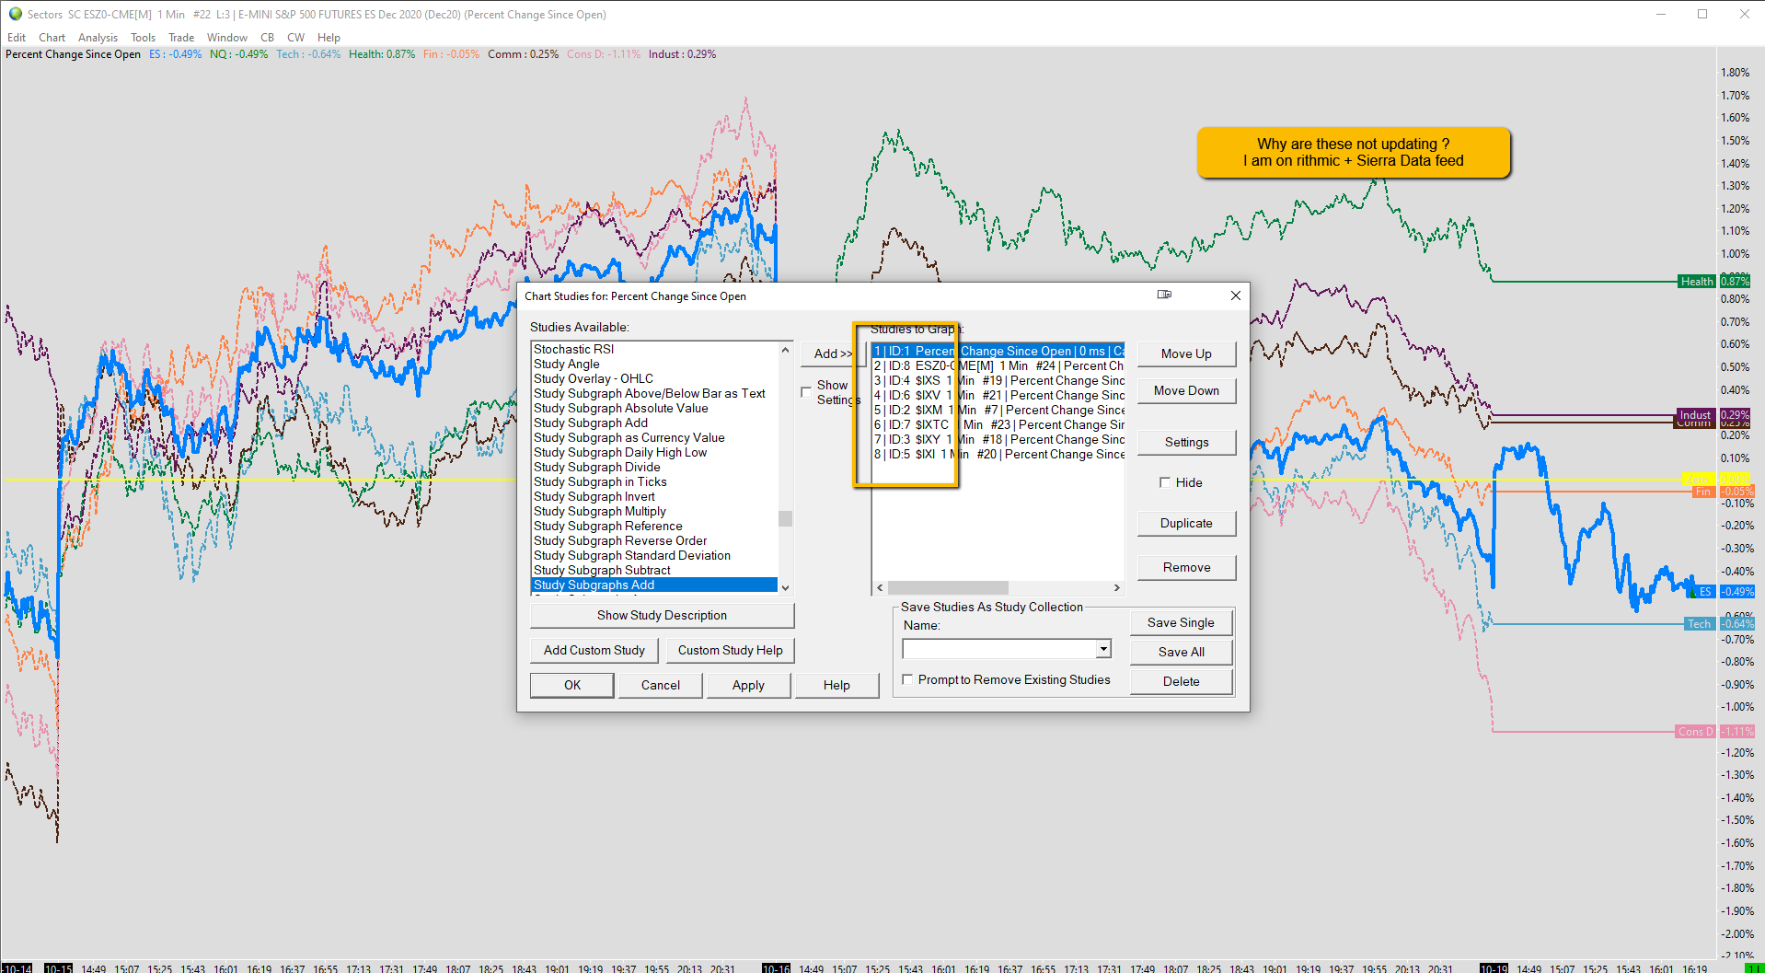Select Study Subgraph in Ticks
Image resolution: width=1765 pixels, height=973 pixels.
654,481
